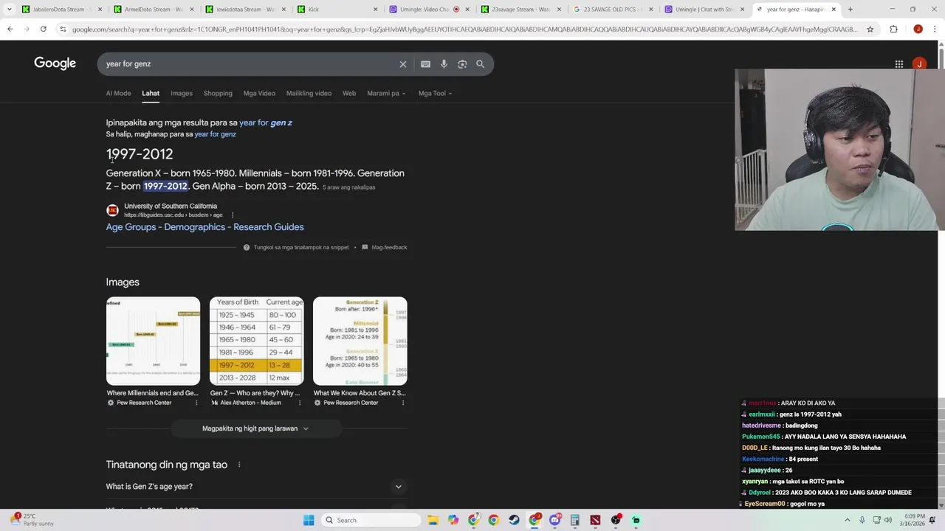
Task: Expand Magpakita ng higit pang larawan
Action: (x=256, y=428)
